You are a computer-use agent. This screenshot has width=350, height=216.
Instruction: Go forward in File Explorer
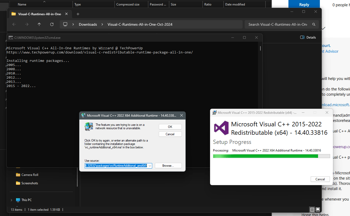(x=27, y=24)
